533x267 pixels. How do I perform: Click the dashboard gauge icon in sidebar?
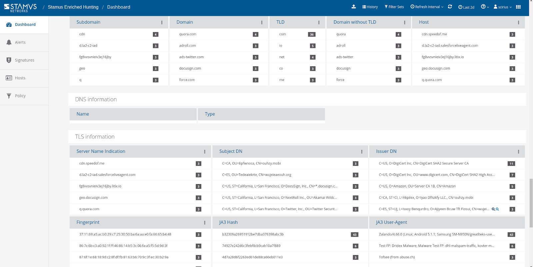(9, 25)
